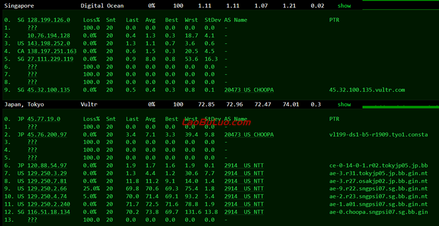
Task: Click the 25.0% loss value on hop 9
Action: tap(91, 188)
